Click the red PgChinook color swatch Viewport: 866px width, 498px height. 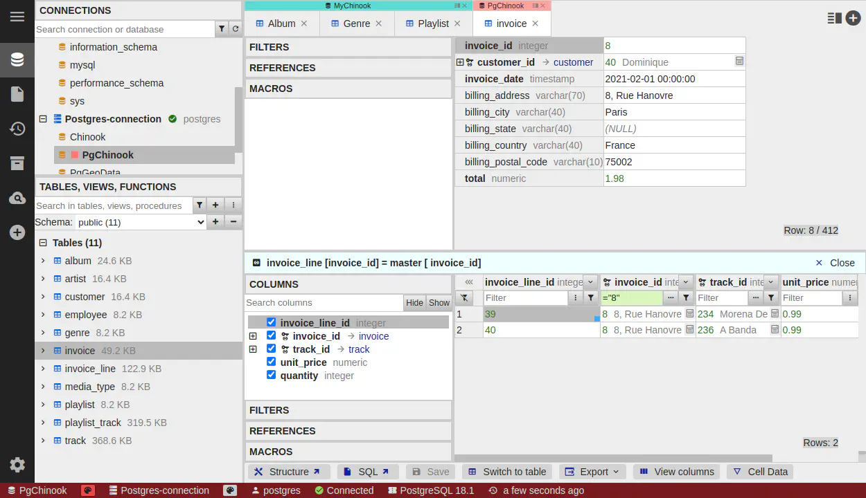pos(75,155)
